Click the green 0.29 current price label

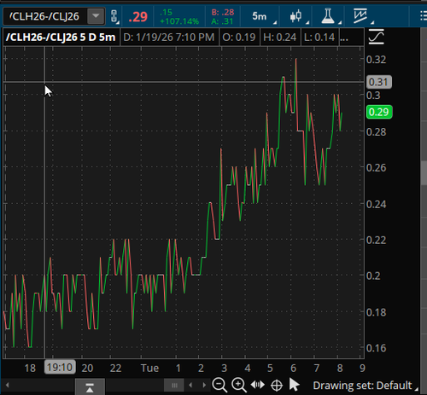click(x=379, y=112)
